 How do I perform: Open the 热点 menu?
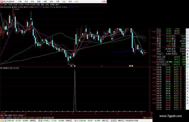(70, 2)
